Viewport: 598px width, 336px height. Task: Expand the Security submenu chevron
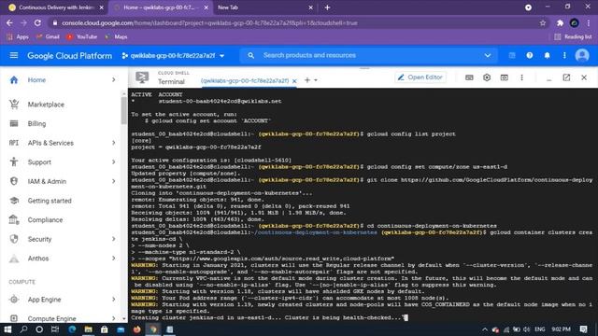113,239
